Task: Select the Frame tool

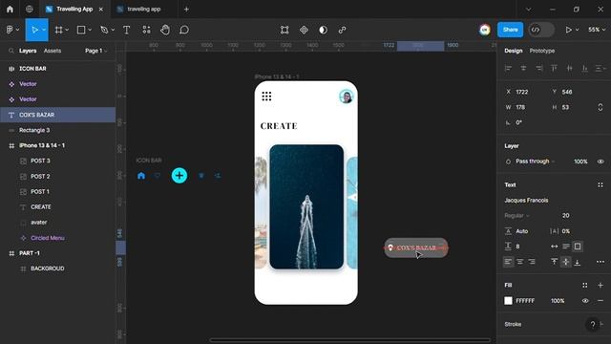Action: 58,30
